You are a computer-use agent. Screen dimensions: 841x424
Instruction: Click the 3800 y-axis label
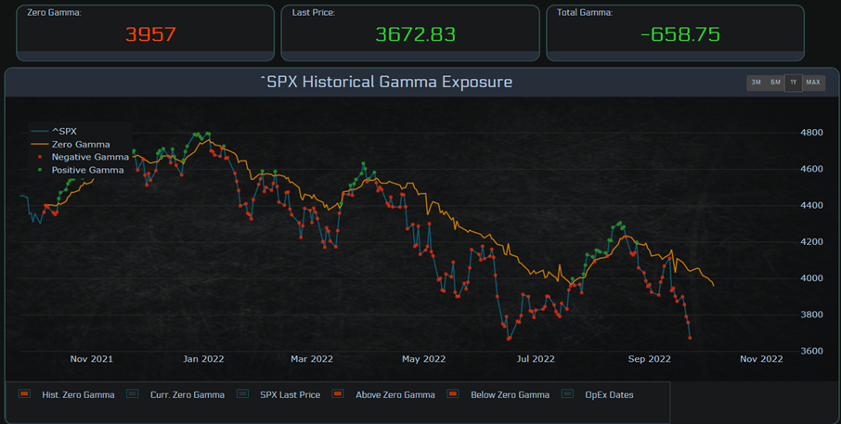click(x=811, y=315)
